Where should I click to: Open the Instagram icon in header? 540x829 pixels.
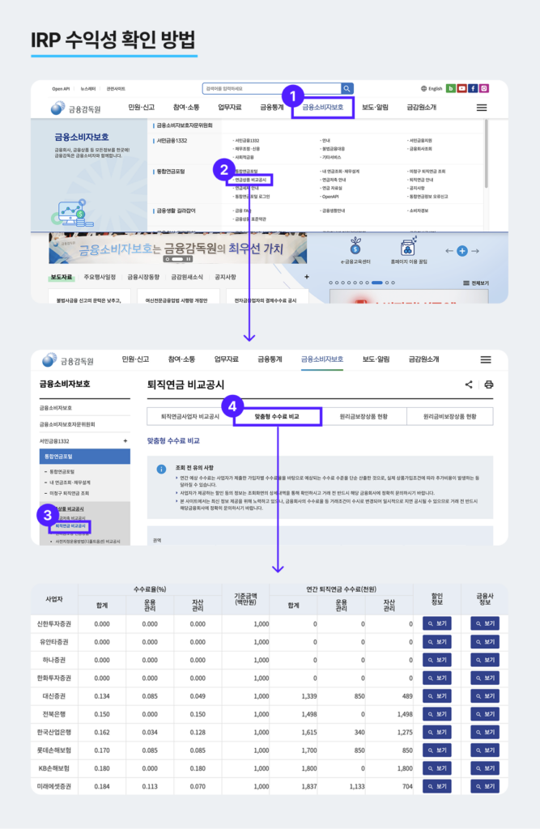coord(484,88)
